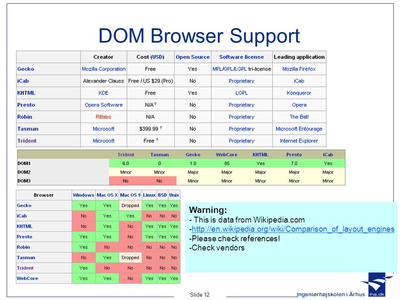Click the Presto header in DOM table
400x300 pixels.
coord(294,155)
